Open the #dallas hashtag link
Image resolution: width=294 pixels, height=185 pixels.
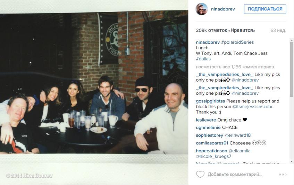click(x=203, y=59)
